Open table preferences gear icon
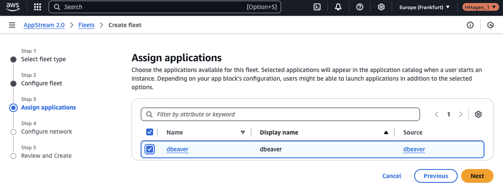 pos(478,114)
